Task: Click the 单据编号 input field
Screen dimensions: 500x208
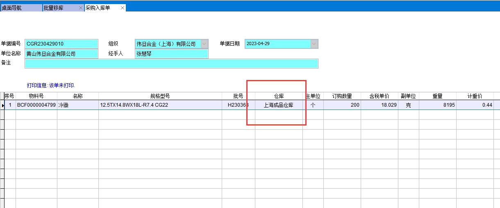Action: pyautogui.click(x=61, y=44)
